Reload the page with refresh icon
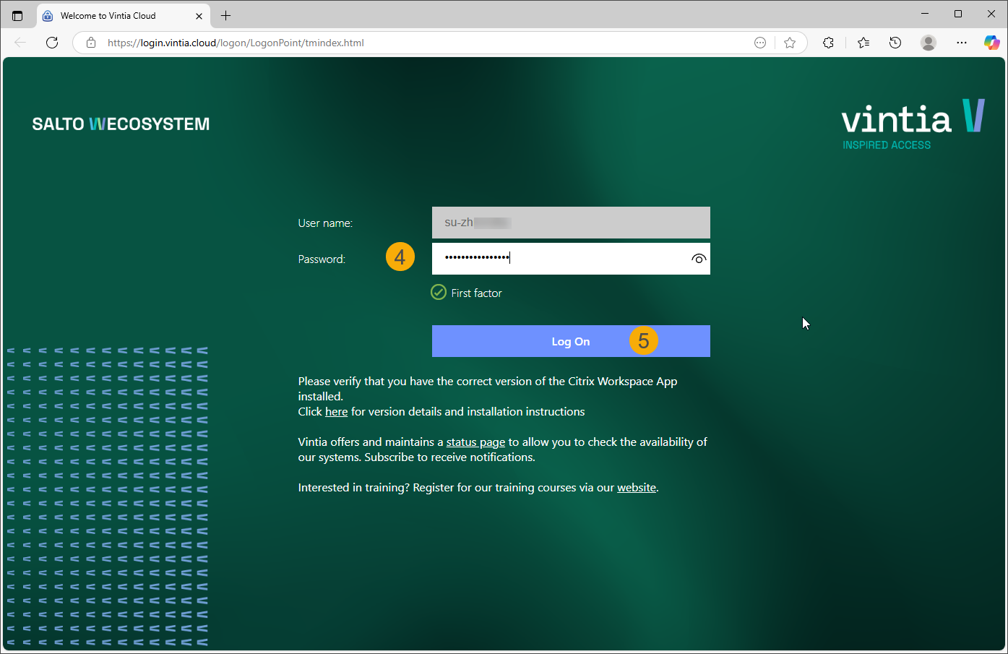The height and width of the screenshot is (654, 1008). tap(52, 43)
